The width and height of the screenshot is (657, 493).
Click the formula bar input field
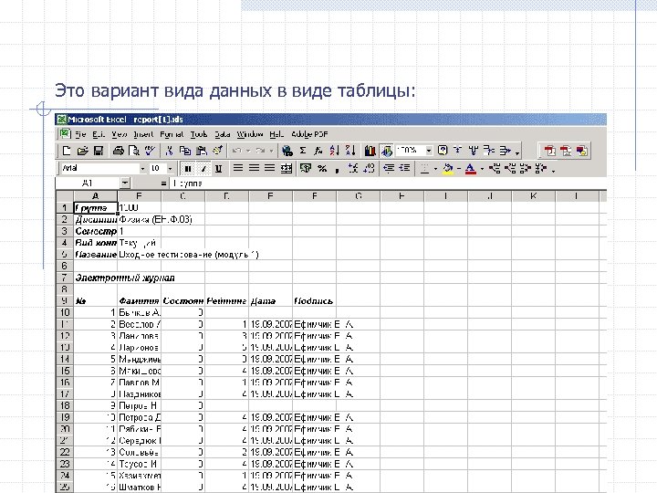pos(388,184)
